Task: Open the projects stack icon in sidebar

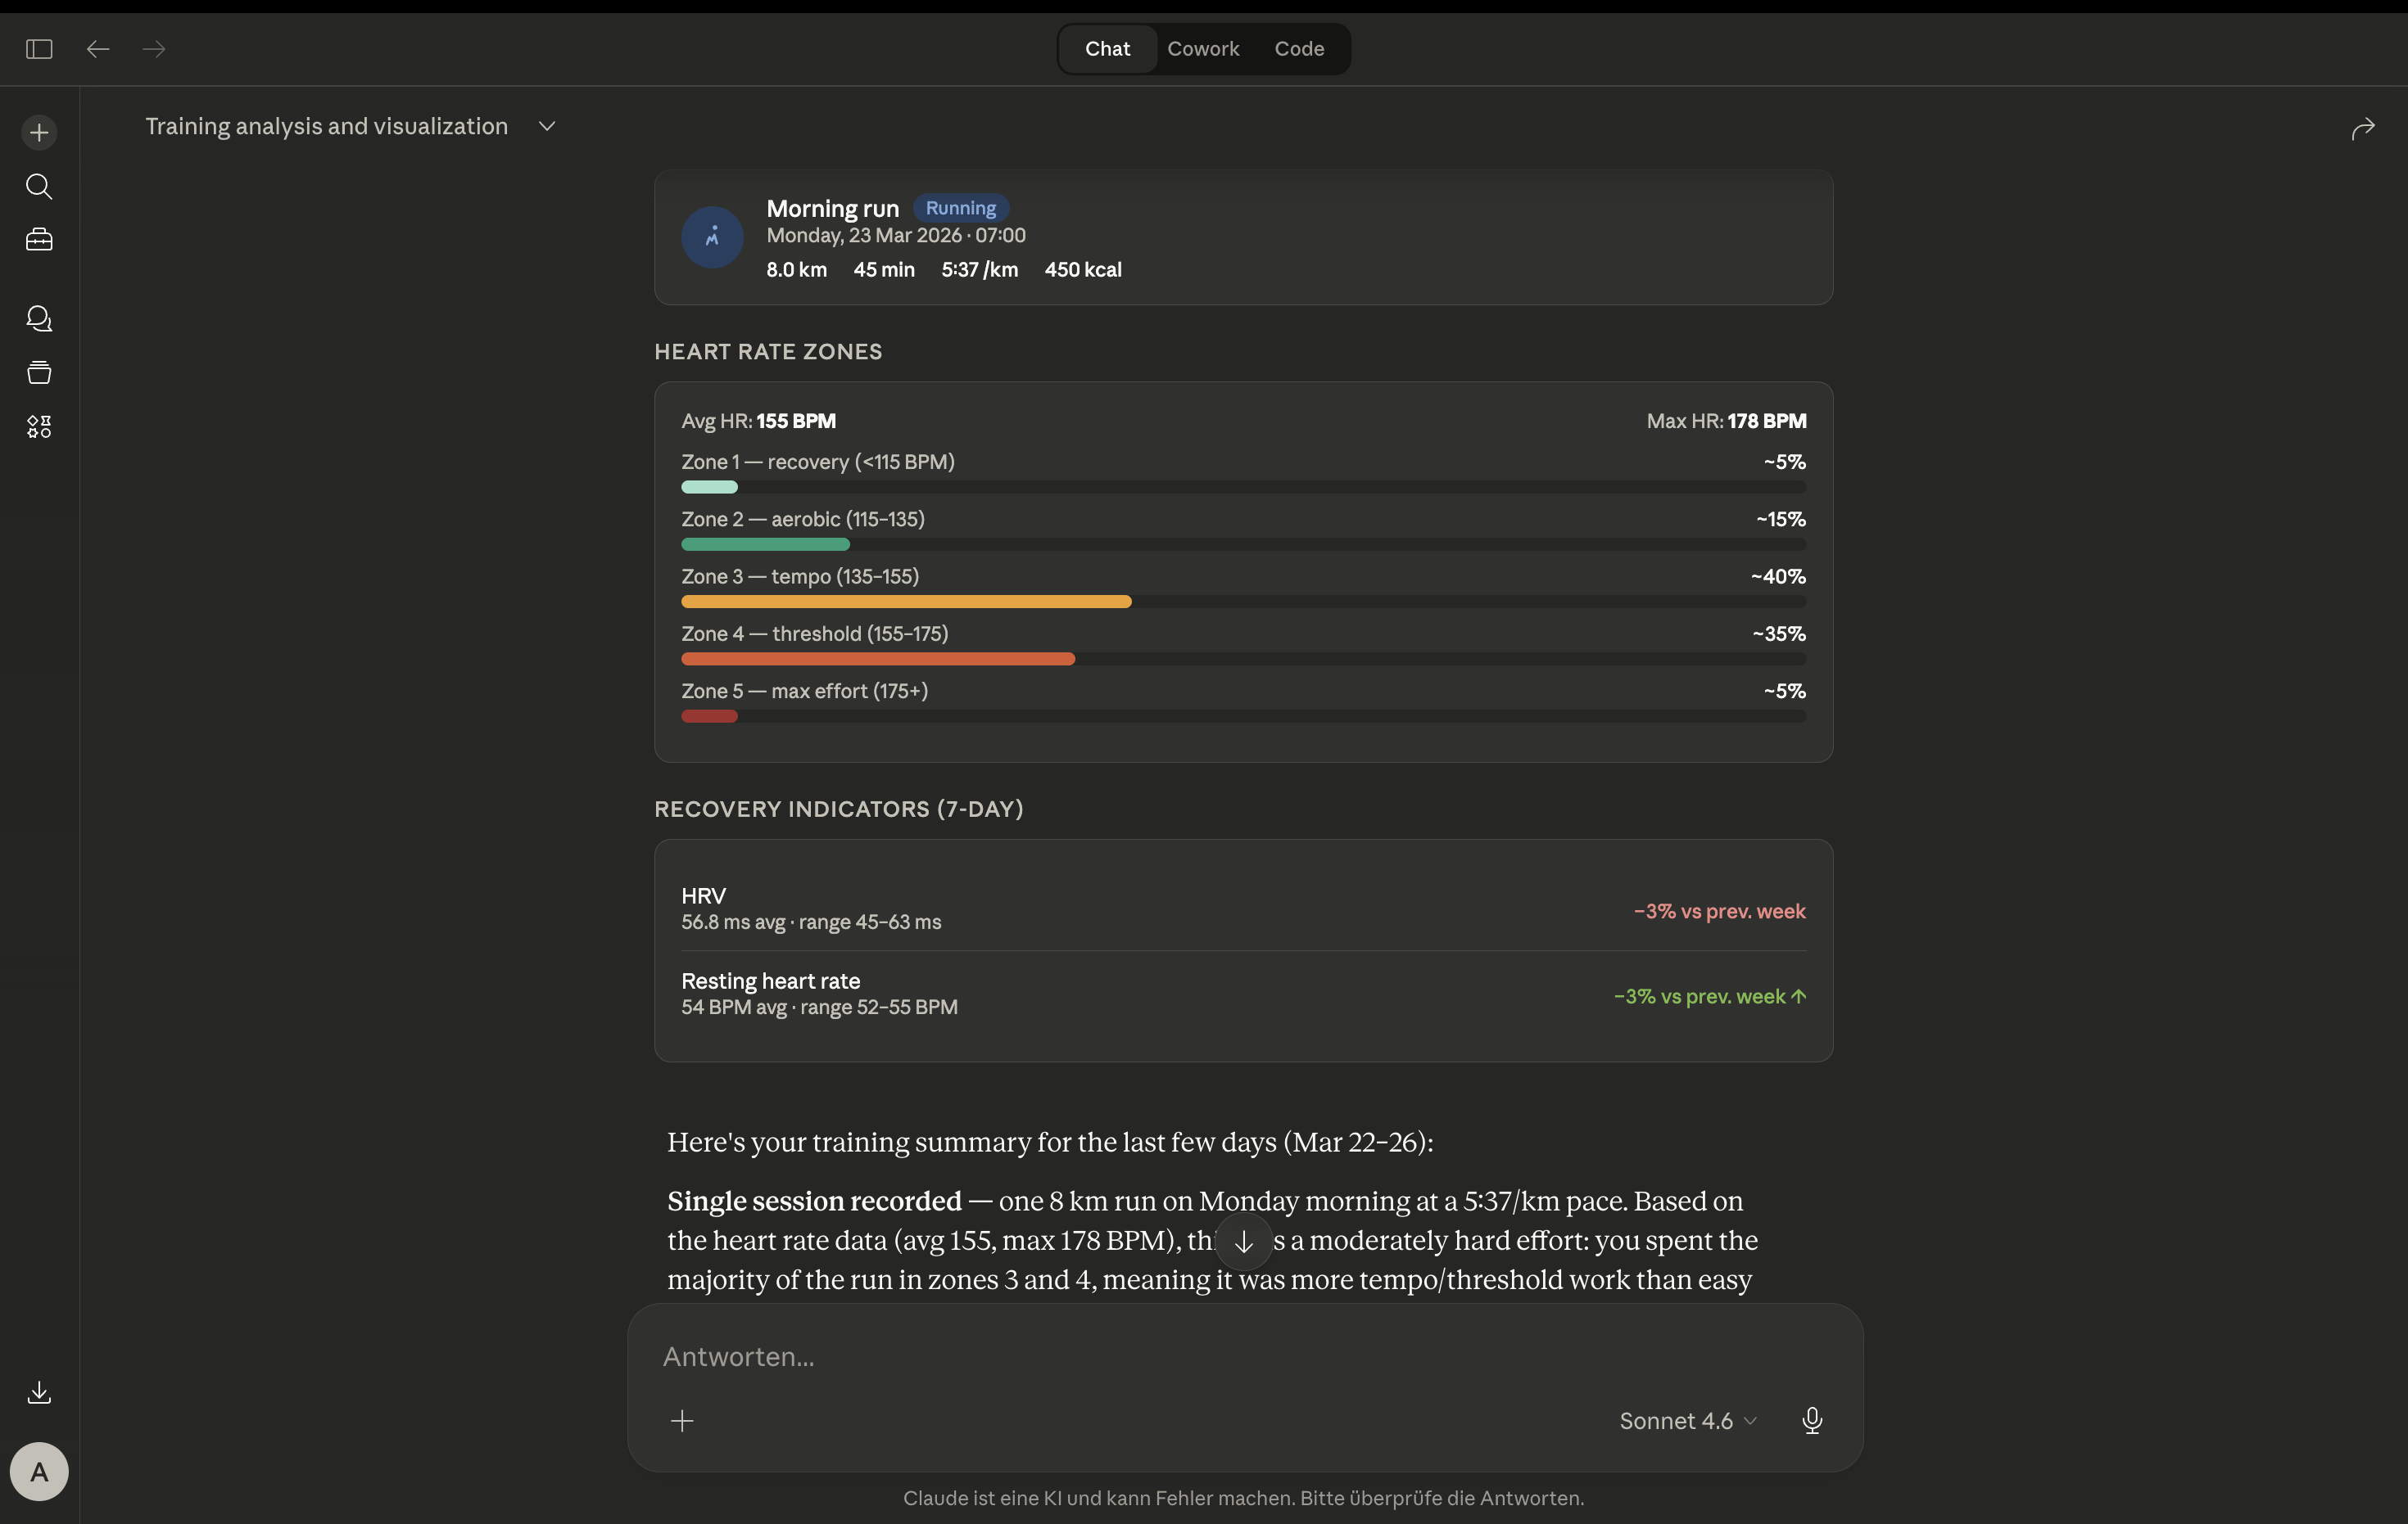Action: tap(39, 372)
